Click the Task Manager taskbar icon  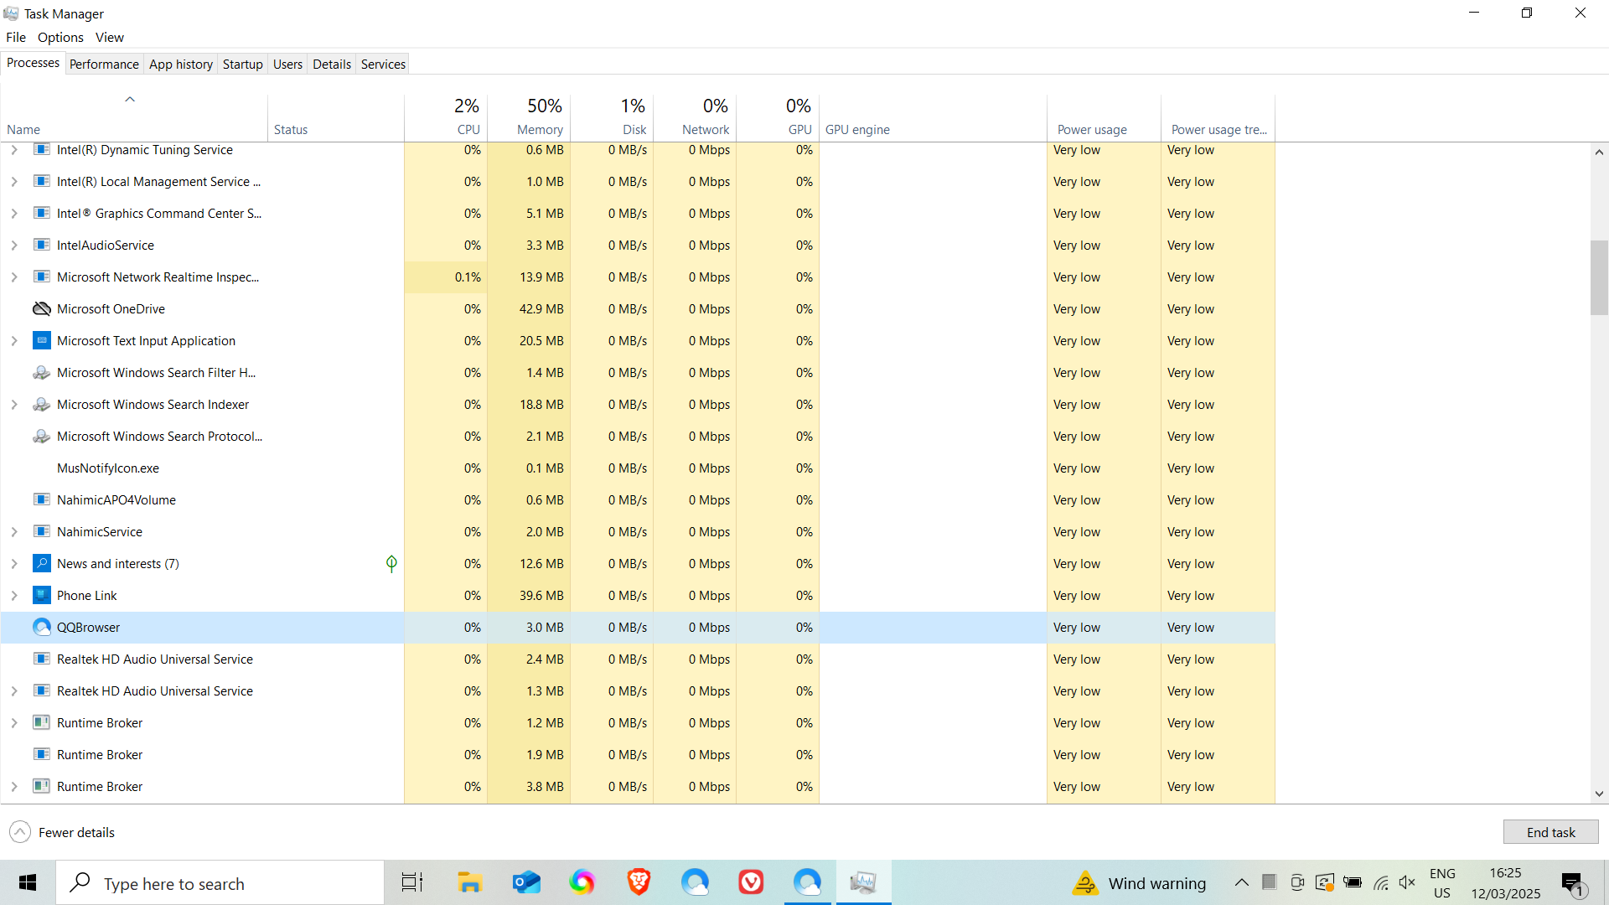[x=863, y=882]
